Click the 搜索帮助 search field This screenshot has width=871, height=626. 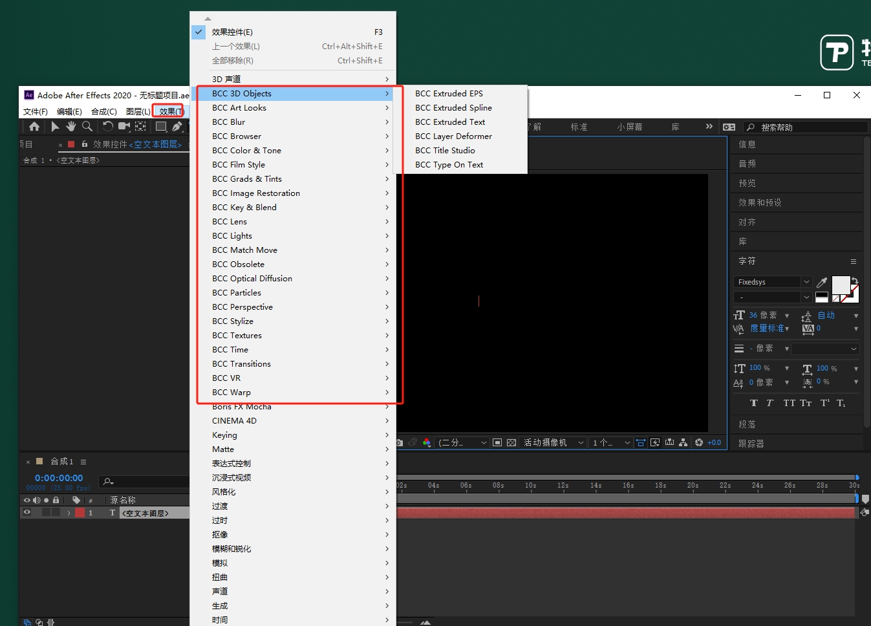pos(805,127)
